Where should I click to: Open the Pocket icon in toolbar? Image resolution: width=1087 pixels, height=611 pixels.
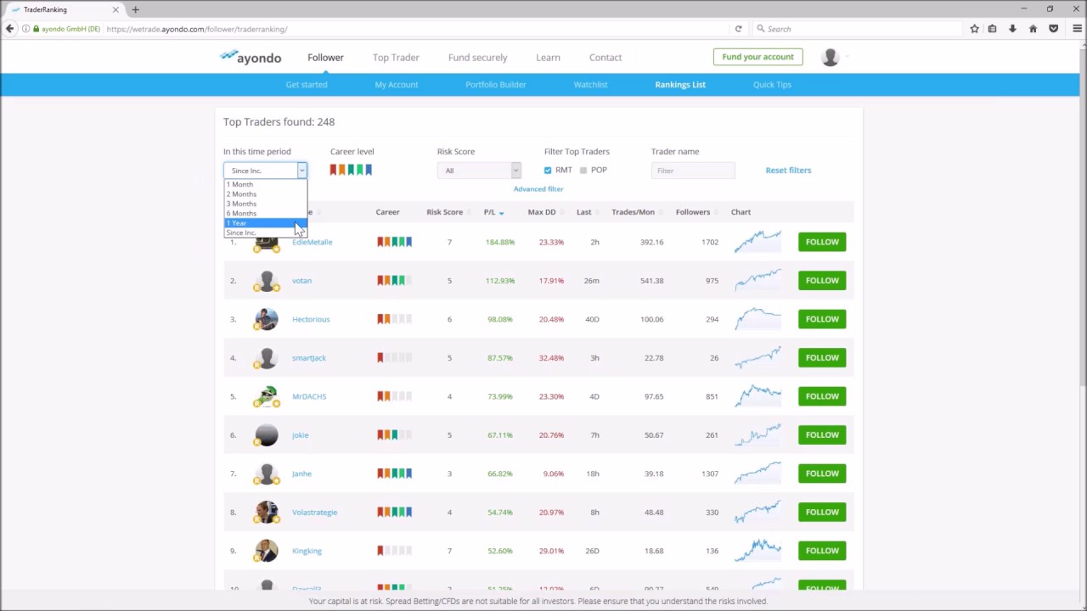click(x=1053, y=29)
